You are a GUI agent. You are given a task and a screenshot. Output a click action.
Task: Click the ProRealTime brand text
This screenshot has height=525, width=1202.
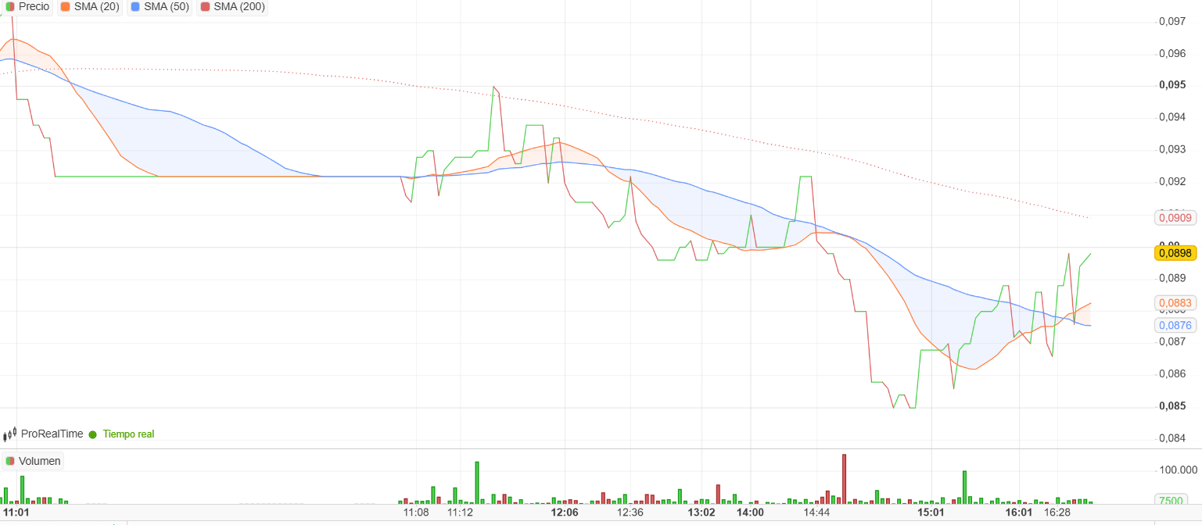point(52,434)
